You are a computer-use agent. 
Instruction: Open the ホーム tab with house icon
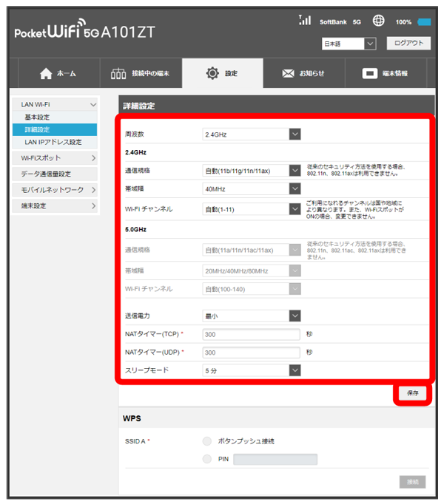pos(57,73)
